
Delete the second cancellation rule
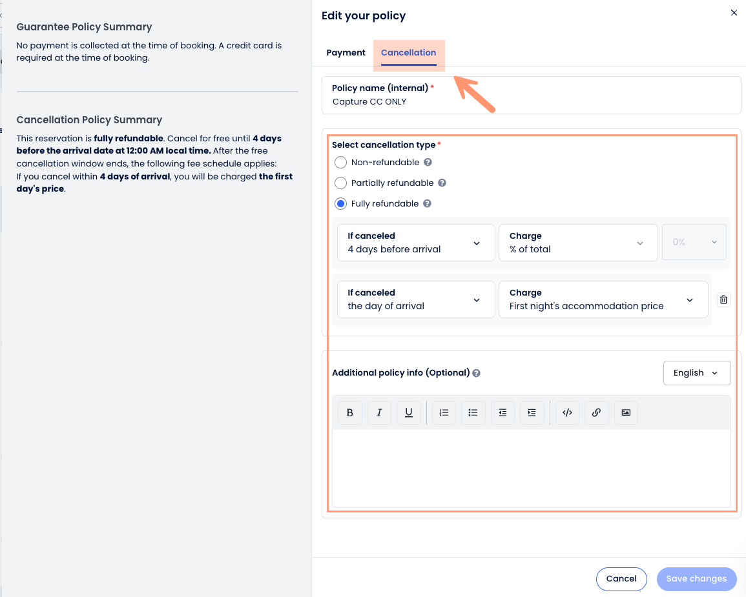click(x=723, y=299)
